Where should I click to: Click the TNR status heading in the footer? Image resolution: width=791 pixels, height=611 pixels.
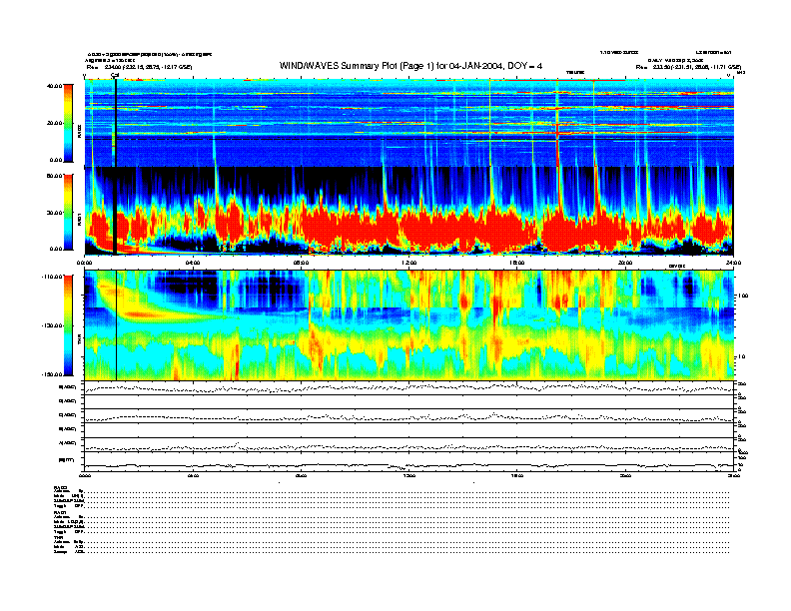coord(59,536)
